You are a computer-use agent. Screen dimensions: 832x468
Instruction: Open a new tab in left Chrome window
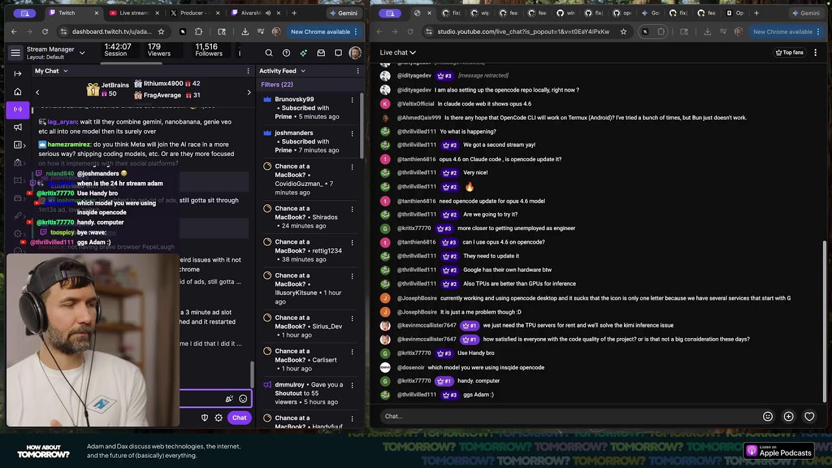(294, 13)
